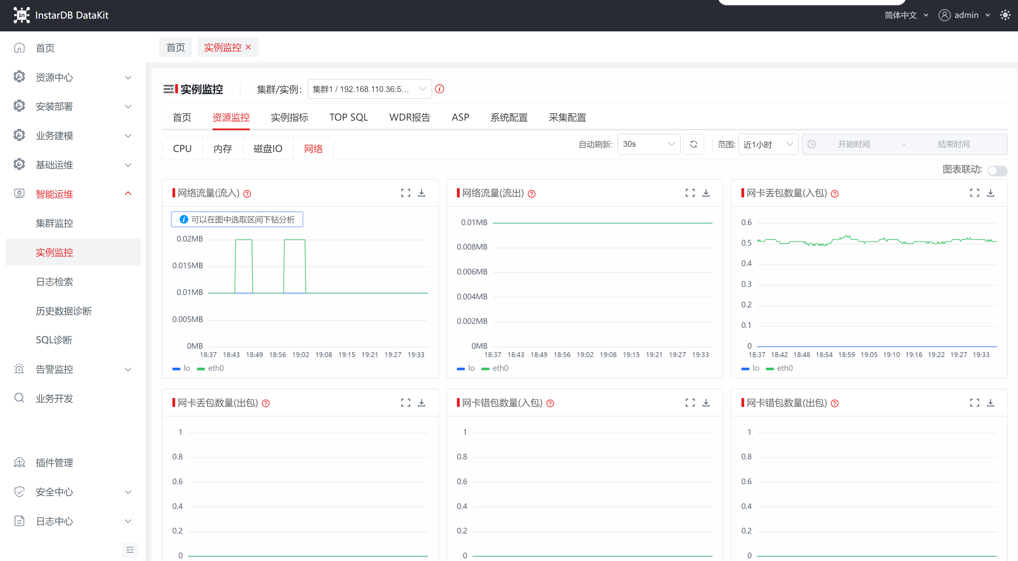This screenshot has width=1018, height=561.
Task: Close the 实例监控 page tab
Action: [x=248, y=47]
